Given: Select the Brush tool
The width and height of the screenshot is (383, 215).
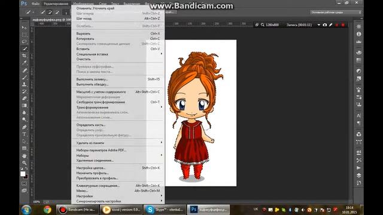Looking at the screenshot, I should pyautogui.click(x=24, y=78).
